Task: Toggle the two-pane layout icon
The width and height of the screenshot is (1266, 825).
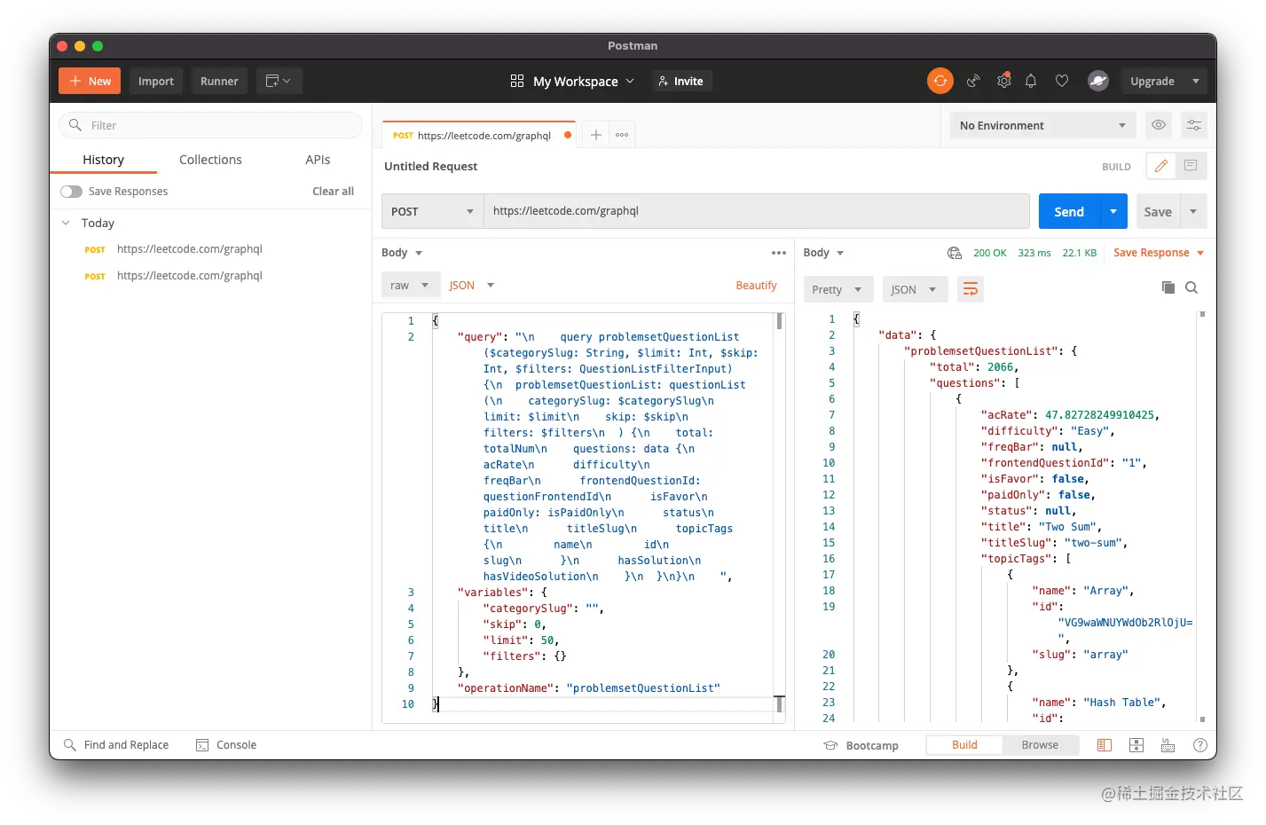Action: (x=1104, y=745)
